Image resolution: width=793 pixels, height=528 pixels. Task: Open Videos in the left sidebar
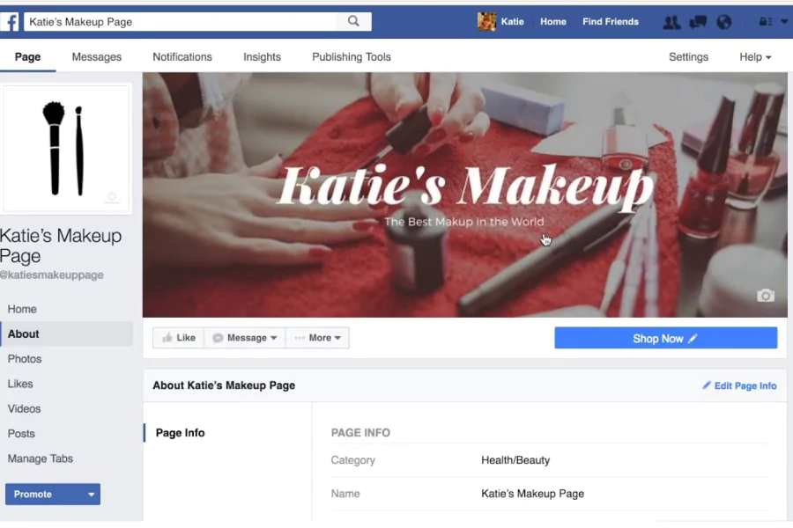point(24,408)
